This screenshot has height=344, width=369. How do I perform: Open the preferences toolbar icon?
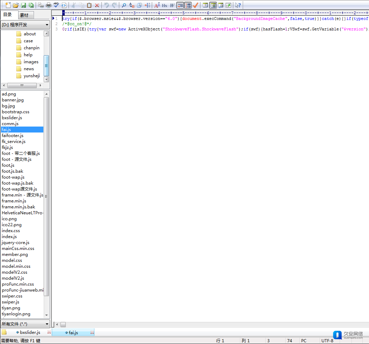221,5
